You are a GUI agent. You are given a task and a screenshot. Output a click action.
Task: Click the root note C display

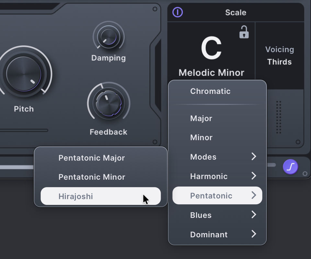pyautogui.click(x=211, y=49)
